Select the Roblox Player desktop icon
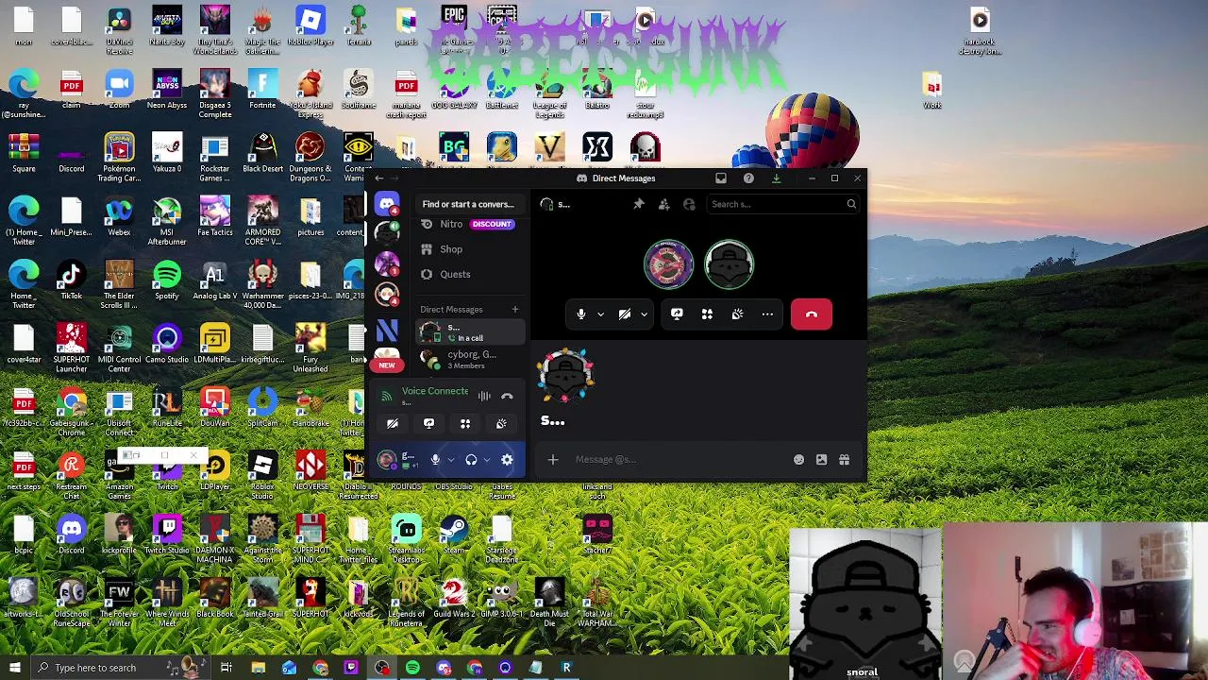Image resolution: width=1208 pixels, height=680 pixels. click(x=310, y=27)
